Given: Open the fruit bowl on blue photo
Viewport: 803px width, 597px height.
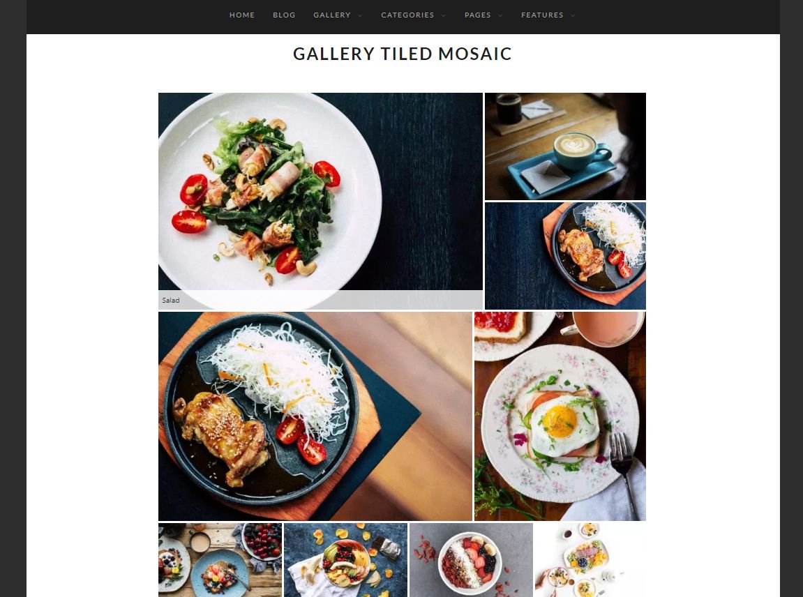Looking at the screenshot, I should point(345,560).
